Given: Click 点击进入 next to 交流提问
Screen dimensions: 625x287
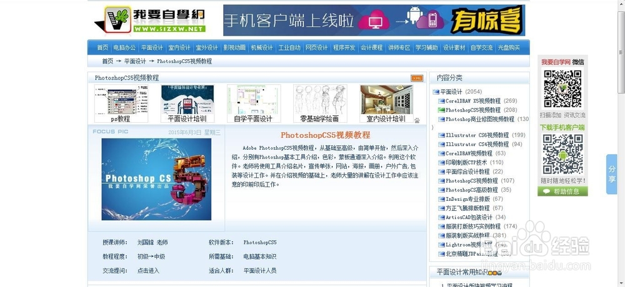Looking at the screenshot, I should click(148, 271).
